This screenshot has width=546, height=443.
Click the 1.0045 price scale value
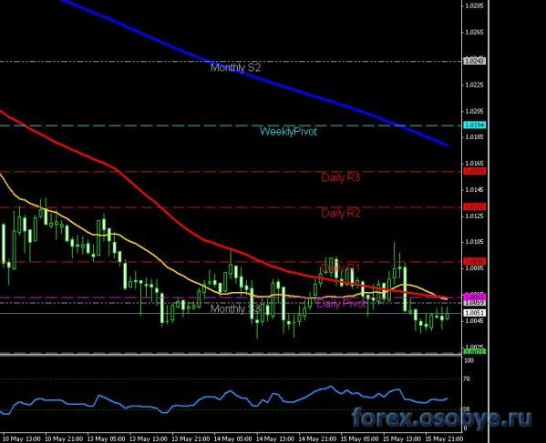[x=474, y=321]
